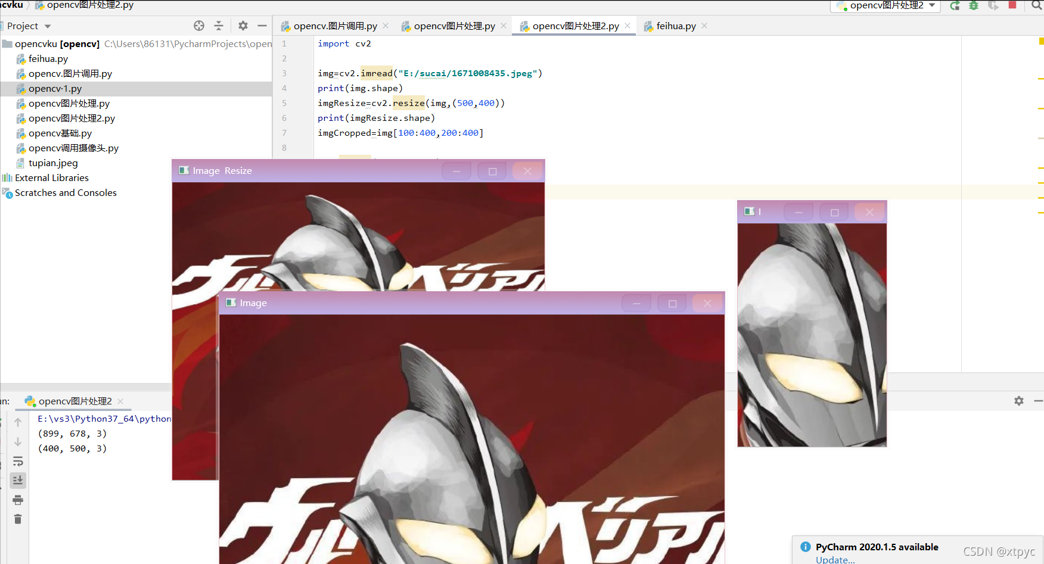Open opencv基础.py in the project tree
The width and height of the screenshot is (1044, 564).
tap(60, 133)
